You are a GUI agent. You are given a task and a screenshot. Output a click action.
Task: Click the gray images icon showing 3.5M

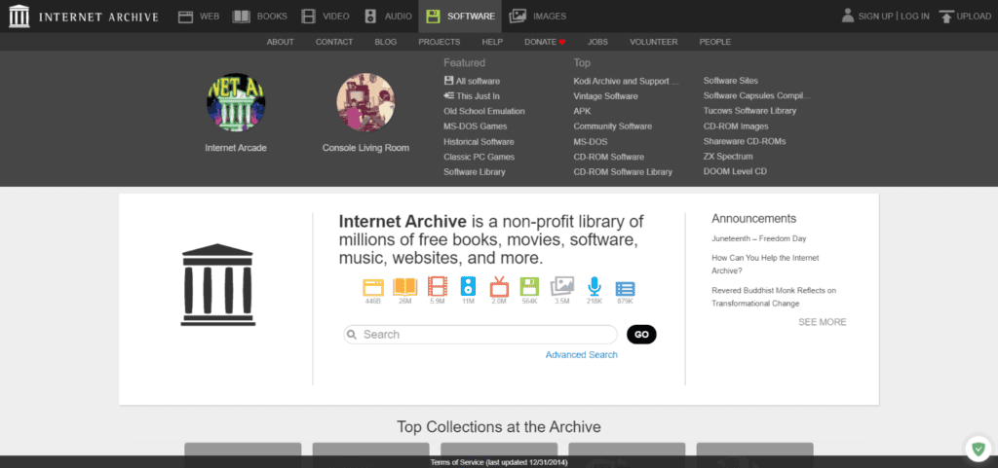[x=562, y=286]
